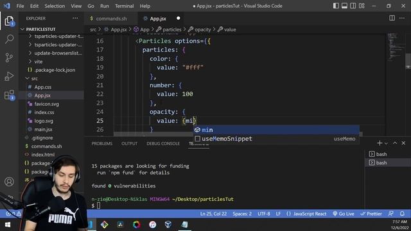Screen dimensions: 411x231
Task: Open editor more actions ellipsis
Action: click(402, 18)
